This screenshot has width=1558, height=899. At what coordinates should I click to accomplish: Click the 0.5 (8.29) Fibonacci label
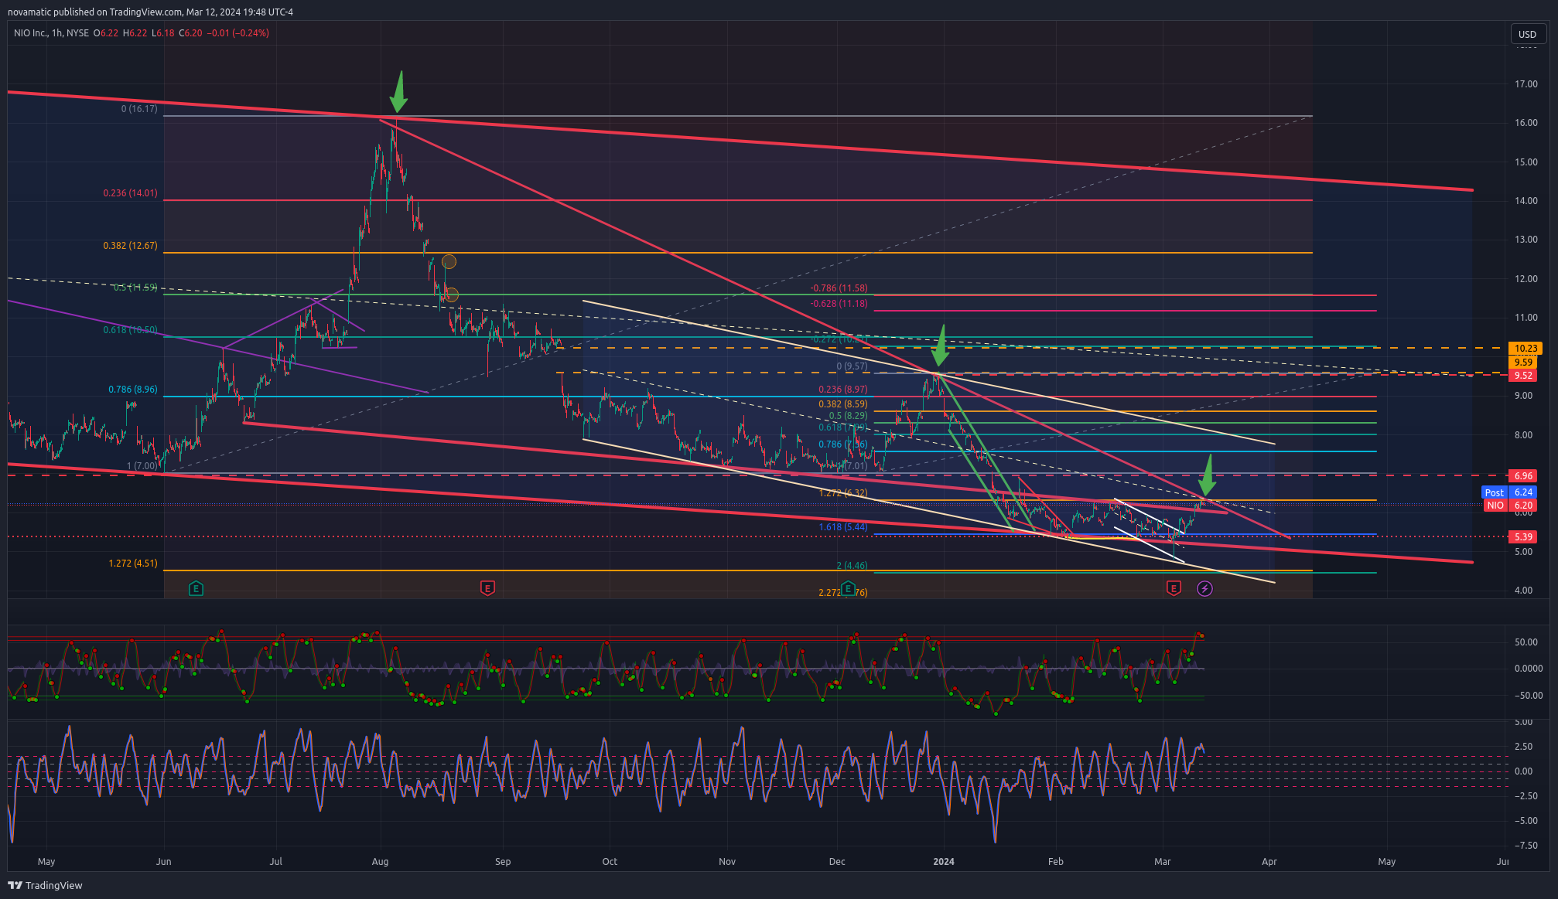848,416
